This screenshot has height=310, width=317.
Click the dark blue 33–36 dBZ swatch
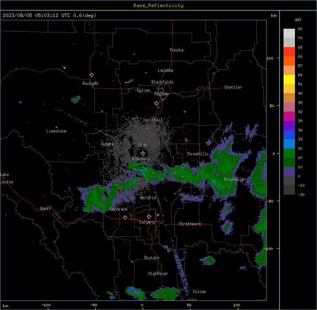coord(289,134)
